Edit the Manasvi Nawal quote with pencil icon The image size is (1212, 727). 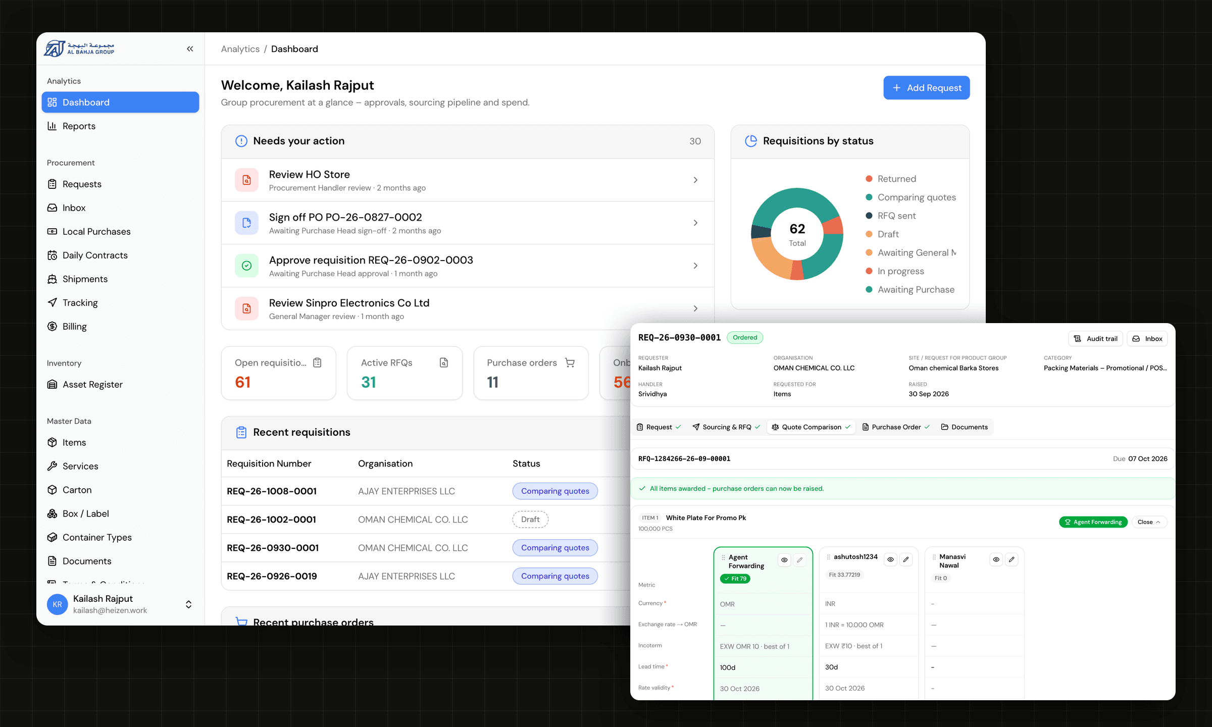[1012, 559]
